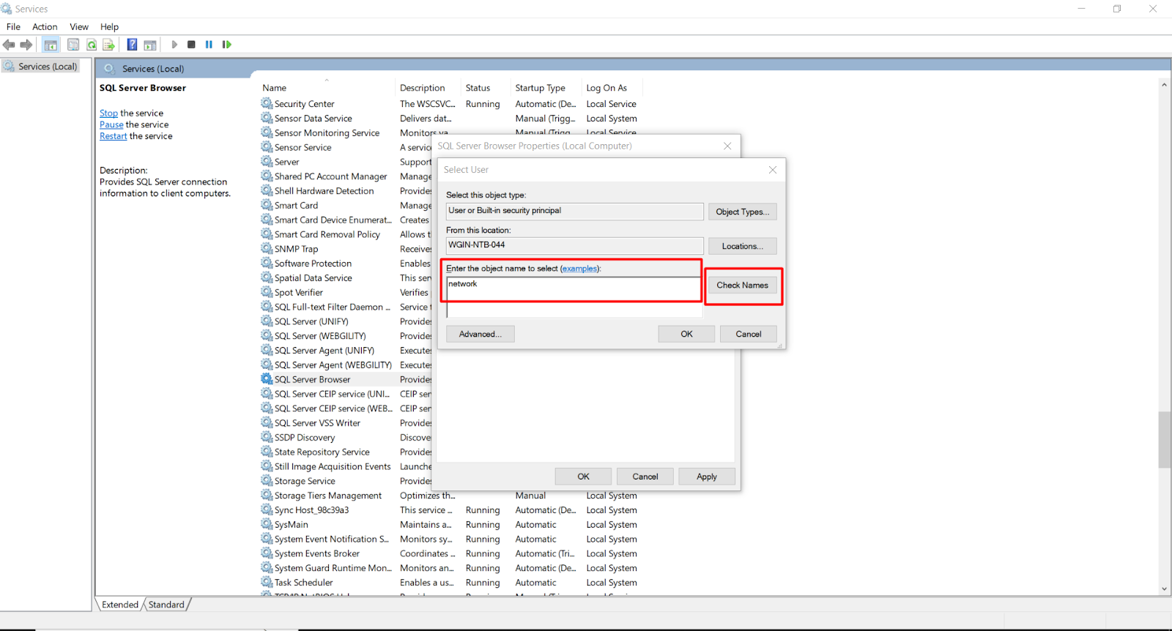Switch to the Standard tab
This screenshot has width=1172, height=631.
[x=166, y=605]
